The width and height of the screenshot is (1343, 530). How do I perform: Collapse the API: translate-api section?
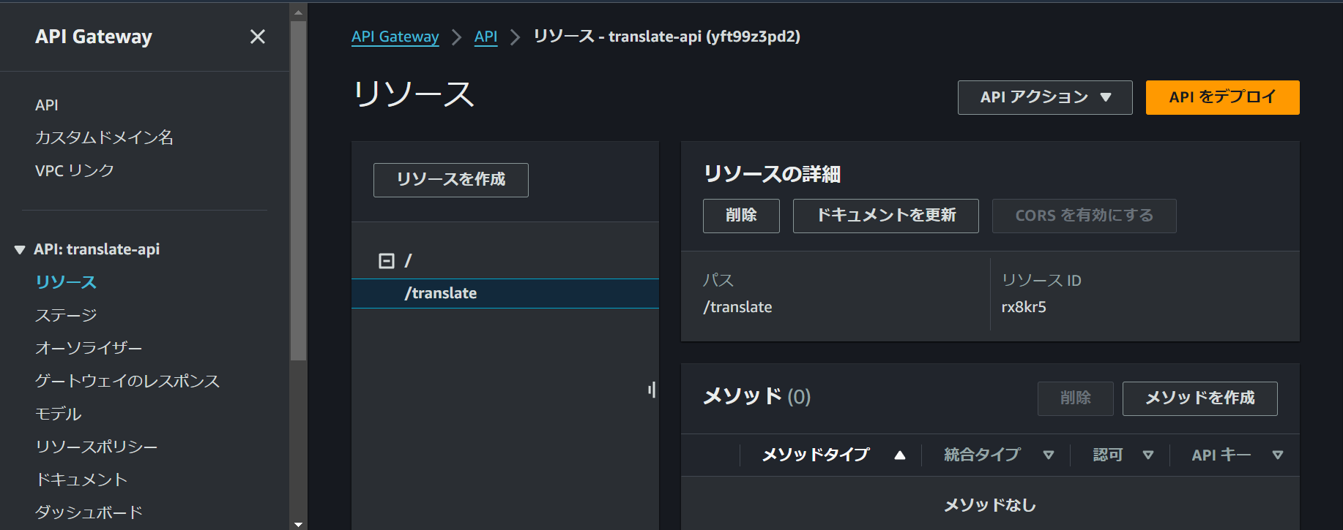[x=20, y=250]
